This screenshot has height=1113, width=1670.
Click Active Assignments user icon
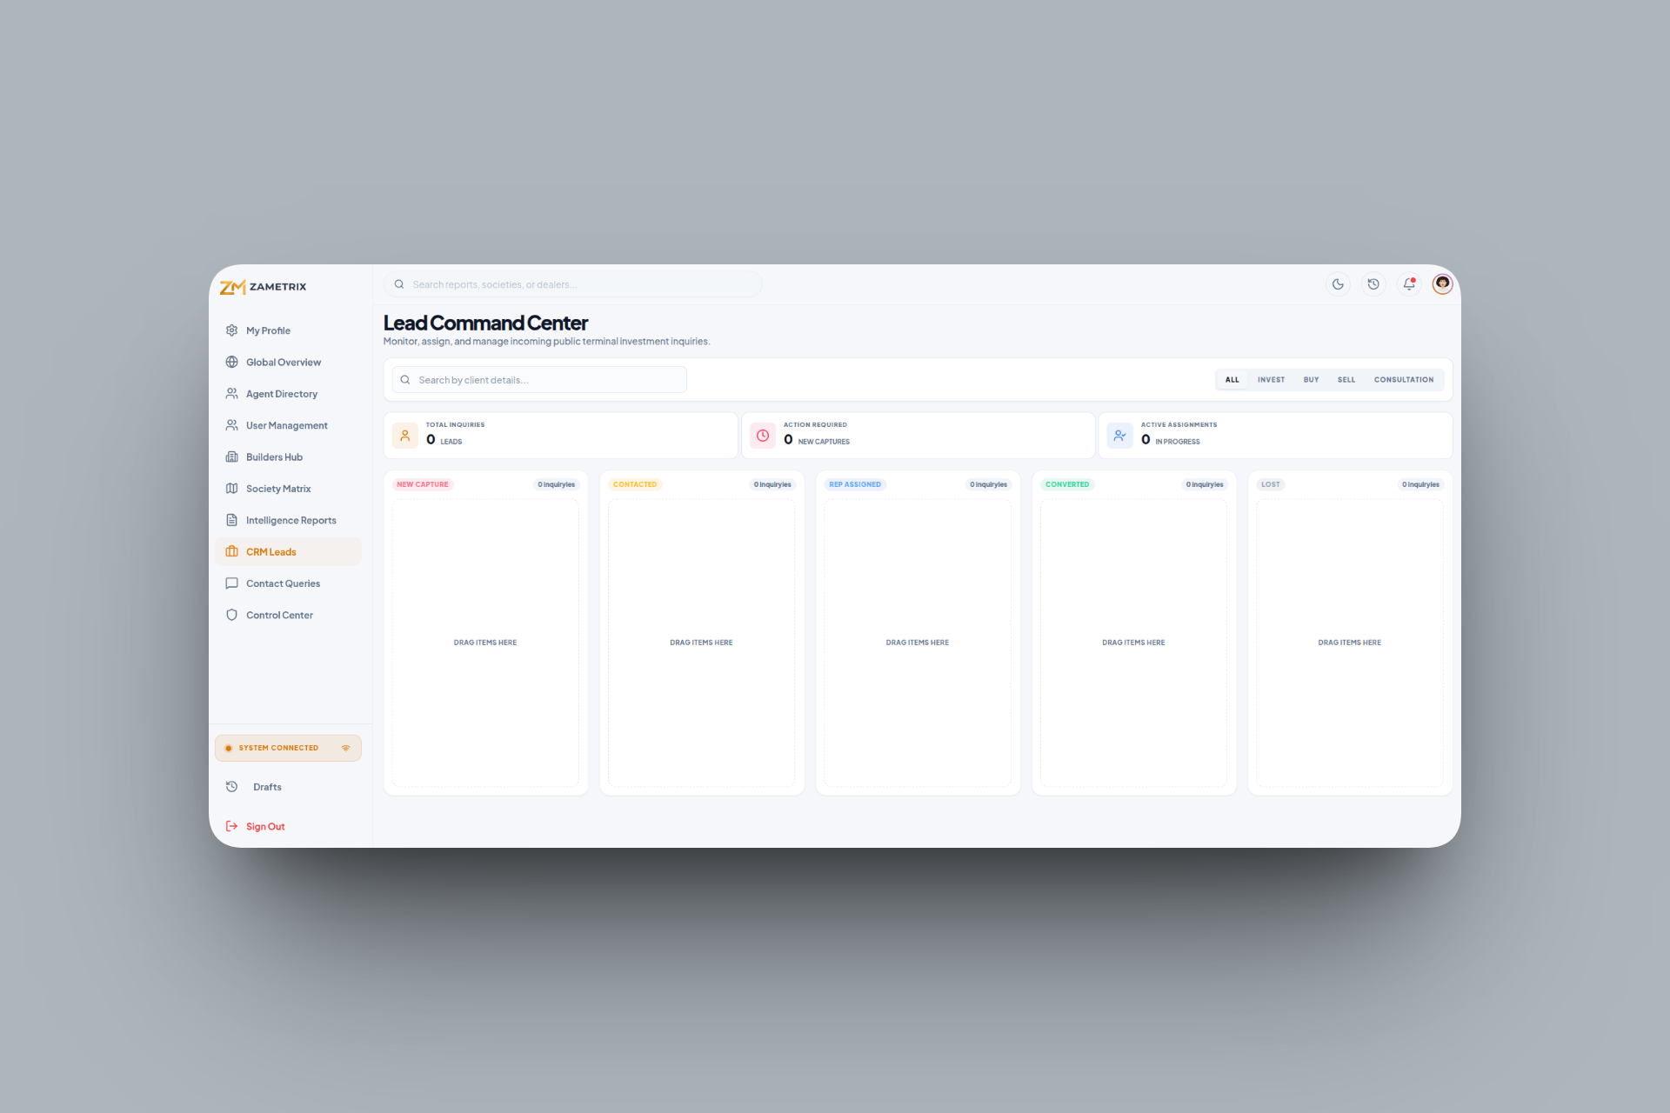[1120, 436]
